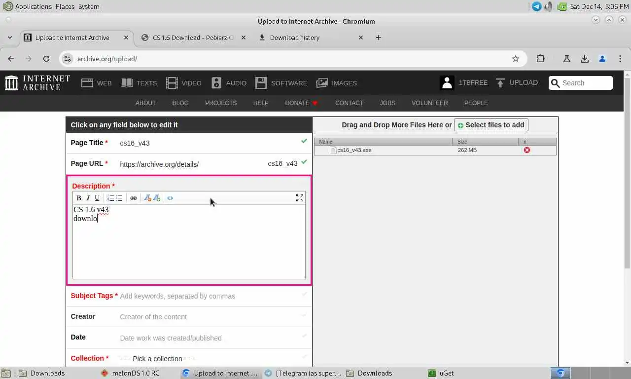This screenshot has height=379, width=631.
Task: Insert bulleted list in description
Action: (119, 198)
